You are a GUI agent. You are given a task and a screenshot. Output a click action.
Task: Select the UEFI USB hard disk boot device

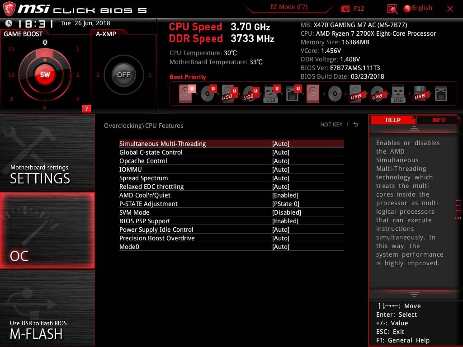coord(229,94)
